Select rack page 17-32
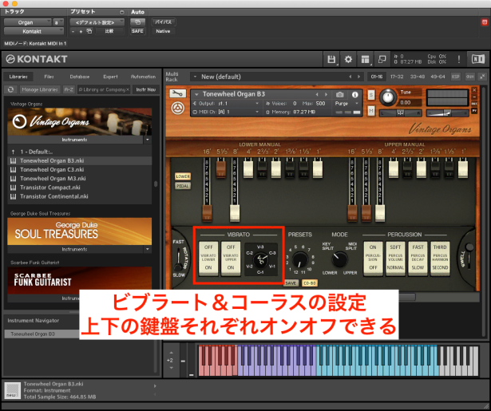 click(x=397, y=77)
